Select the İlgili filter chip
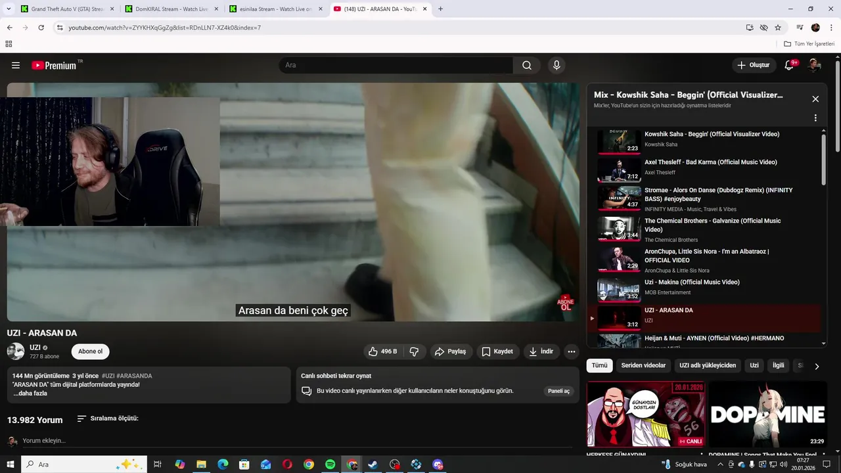The height and width of the screenshot is (473, 841). [x=778, y=366]
